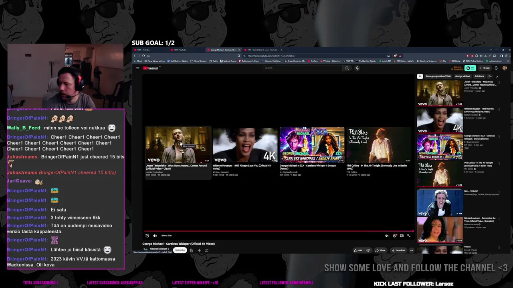
Task: Select the 'From georgemichaelVEVO' filter chip
Action: (438, 76)
